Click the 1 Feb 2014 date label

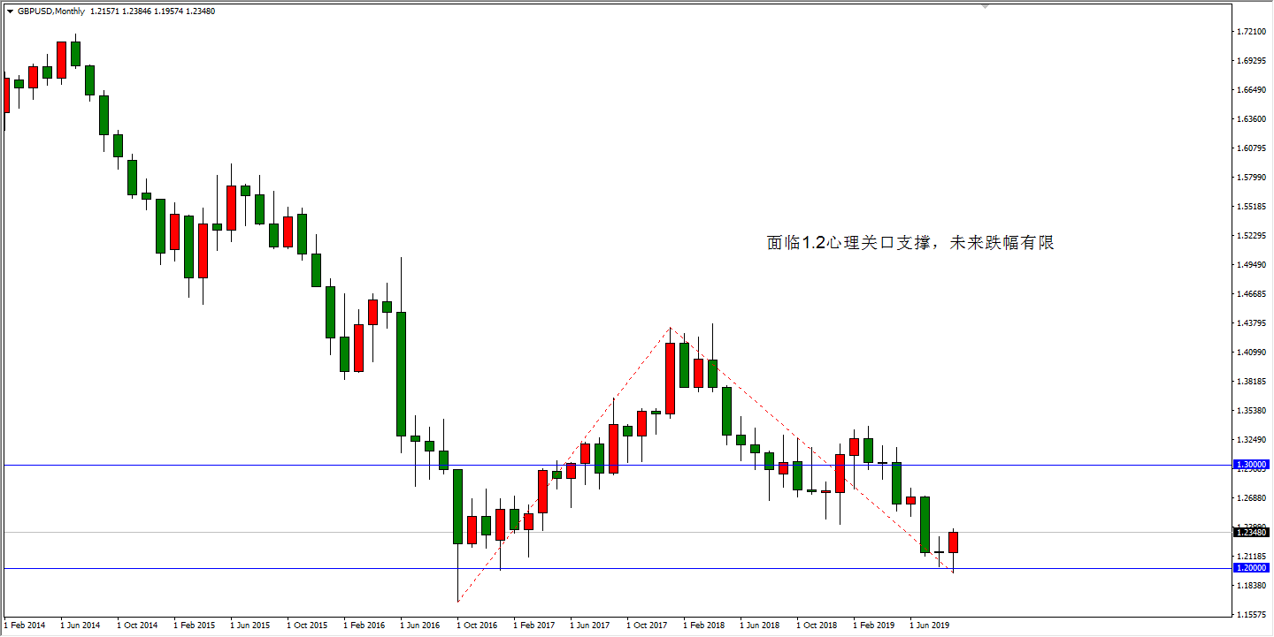point(25,626)
